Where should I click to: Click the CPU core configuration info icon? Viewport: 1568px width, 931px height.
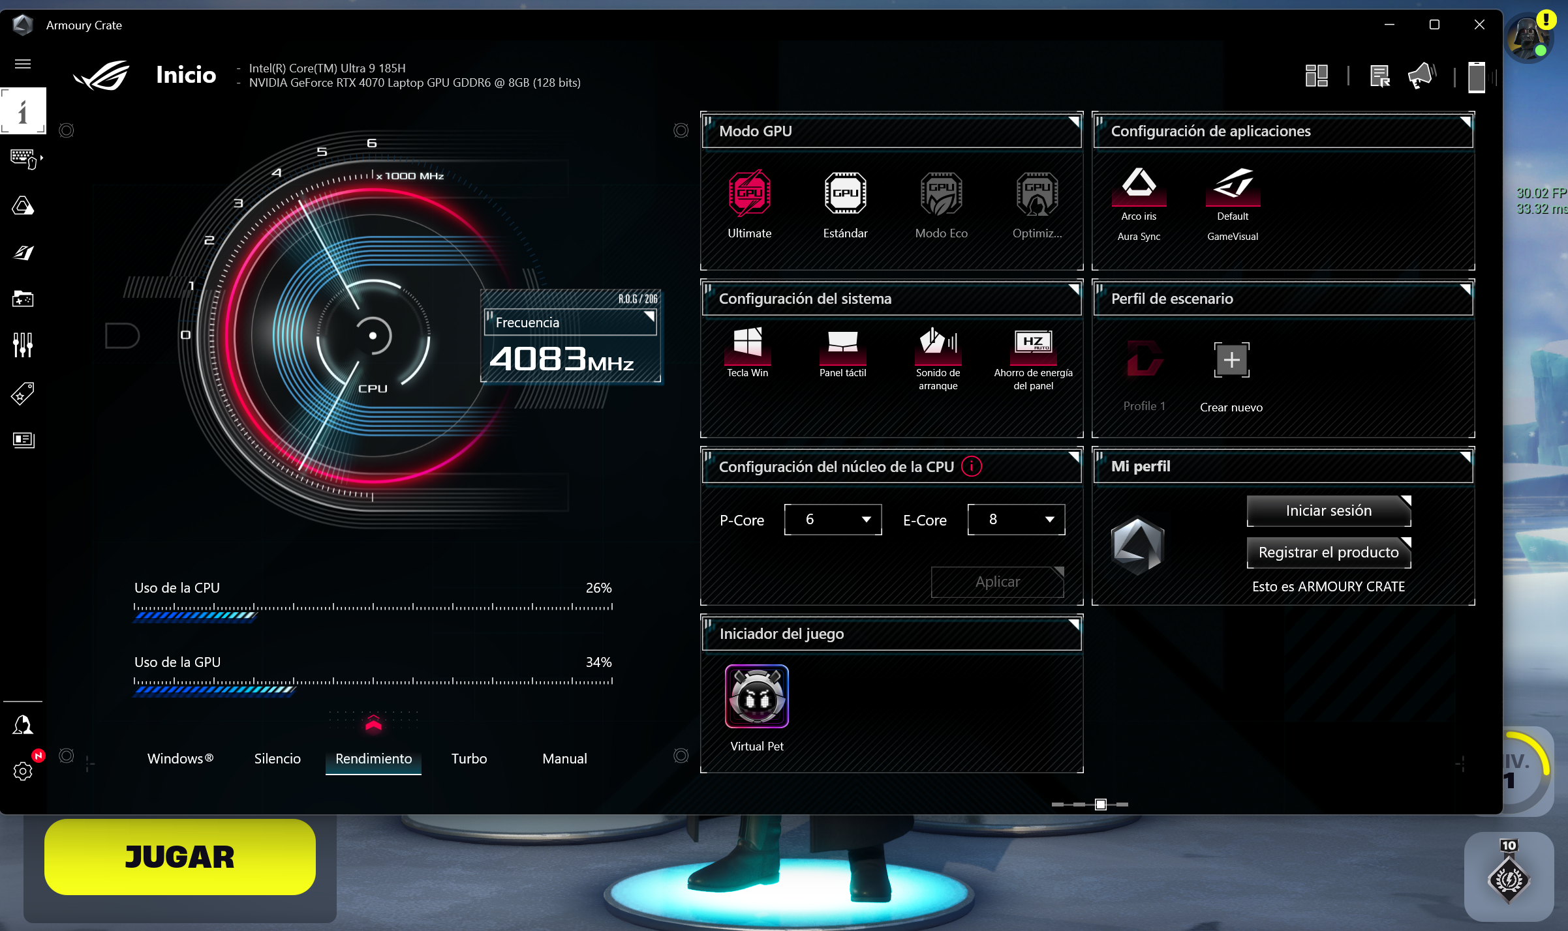pyautogui.click(x=972, y=466)
